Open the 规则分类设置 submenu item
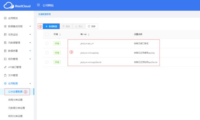Viewport: 200px width, 120px height. (15, 116)
